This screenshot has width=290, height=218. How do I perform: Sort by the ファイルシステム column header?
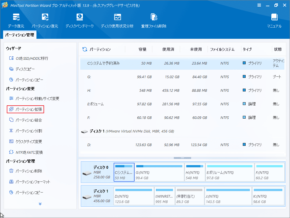pyautogui.click(x=222, y=49)
